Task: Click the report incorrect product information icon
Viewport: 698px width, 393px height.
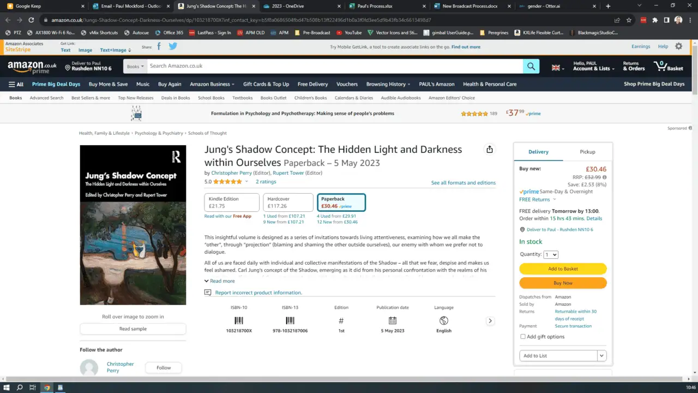Action: click(x=208, y=293)
